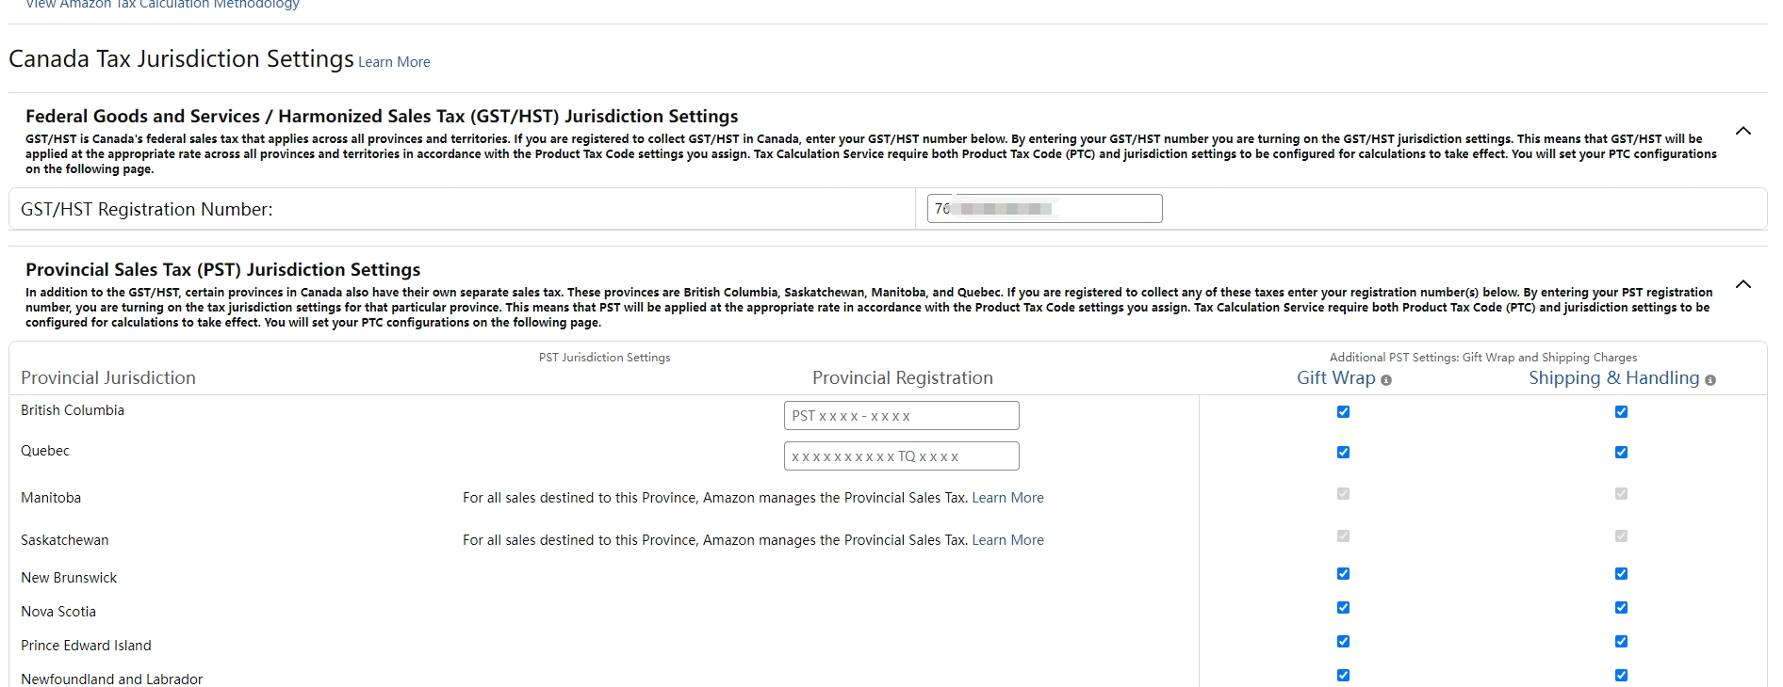Viewport: 1783px width, 687px height.
Task: Toggle Gift Wrap for Prince Edward Island
Action: [x=1343, y=642]
